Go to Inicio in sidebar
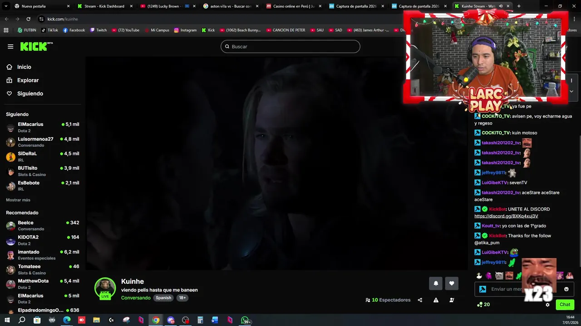This screenshot has width=581, height=326. point(24,67)
